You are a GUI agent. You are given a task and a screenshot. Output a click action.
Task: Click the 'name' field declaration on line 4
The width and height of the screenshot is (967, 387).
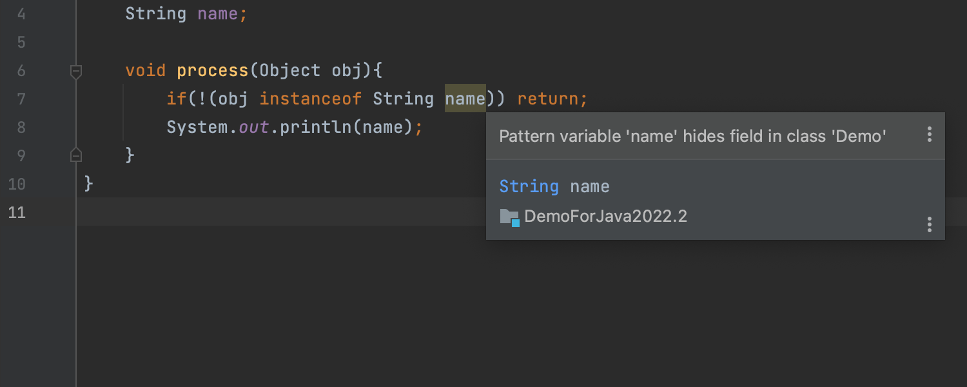(x=218, y=14)
